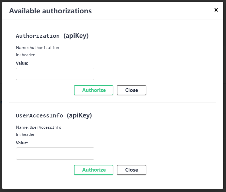Close the Available authorizations dialog with X

pyautogui.click(x=216, y=10)
